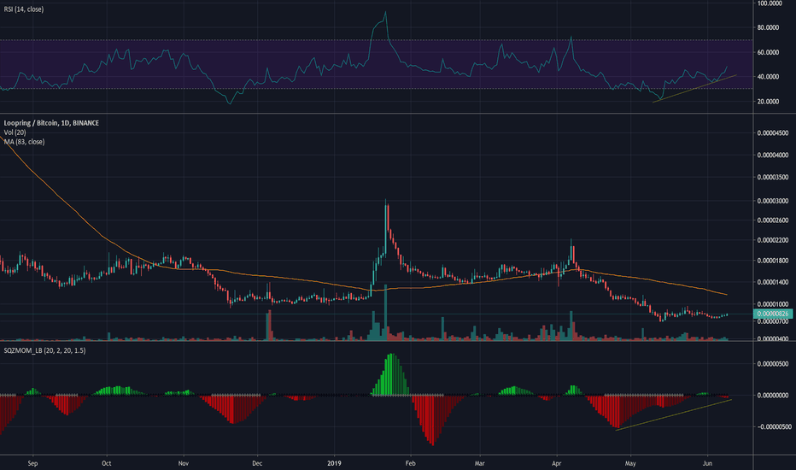The height and width of the screenshot is (470, 796).
Task: Click the 0.00003500 price scale label
Action: click(x=773, y=178)
